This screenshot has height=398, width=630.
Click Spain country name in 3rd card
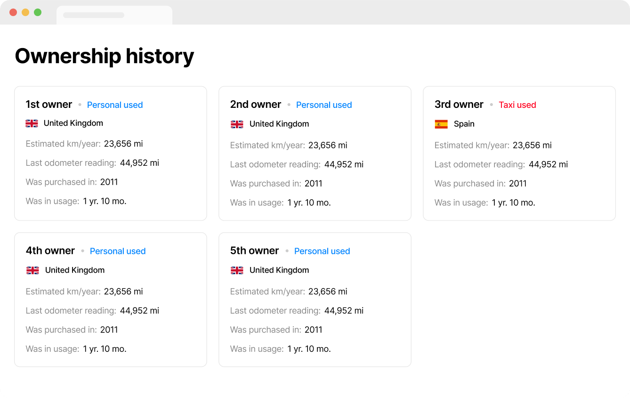click(464, 124)
